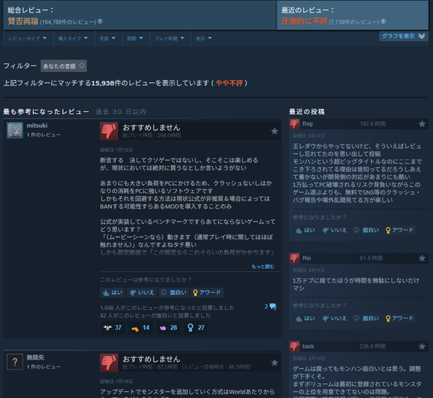
Task: Click kask's 236.0 時間 playtime
Action: [x=372, y=346]
